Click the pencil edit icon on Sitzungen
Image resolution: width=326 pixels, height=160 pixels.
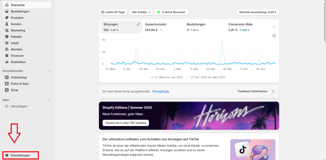tap(138, 24)
